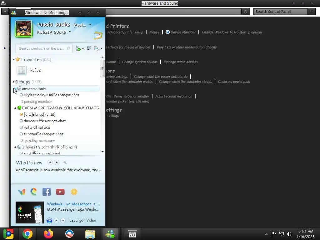Screen dimensions: 320x240
Task: Collapse the Groups section
Action: pyautogui.click(x=13, y=82)
